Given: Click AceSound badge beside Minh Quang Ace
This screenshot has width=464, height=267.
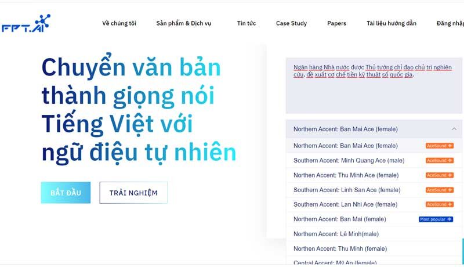Looking at the screenshot, I should click(x=440, y=160).
